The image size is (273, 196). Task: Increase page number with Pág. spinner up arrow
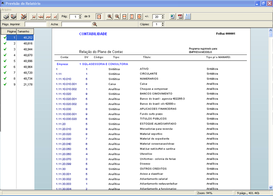click(x=79, y=15)
